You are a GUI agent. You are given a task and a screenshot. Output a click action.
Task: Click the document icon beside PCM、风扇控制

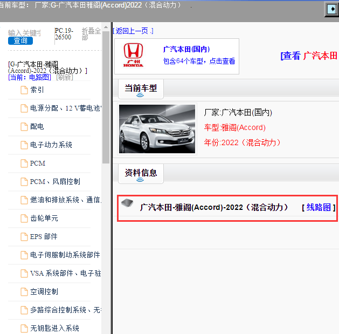coord(24,182)
